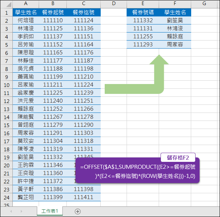Select column G header
The width and height of the screenshot is (220, 217).
coord(204,4)
